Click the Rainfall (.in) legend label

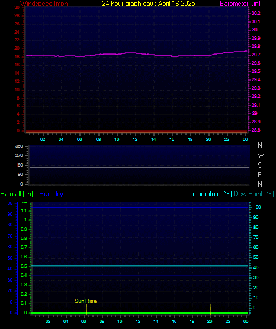click(x=17, y=194)
